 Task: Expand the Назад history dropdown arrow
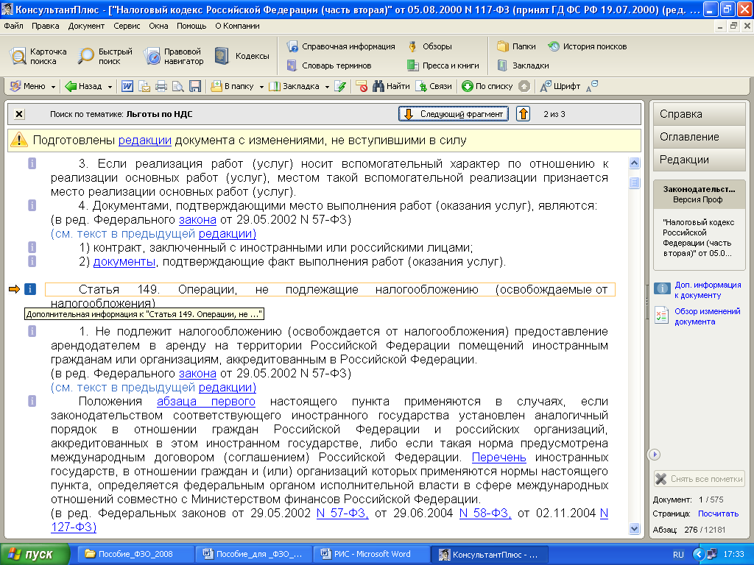click(x=110, y=87)
